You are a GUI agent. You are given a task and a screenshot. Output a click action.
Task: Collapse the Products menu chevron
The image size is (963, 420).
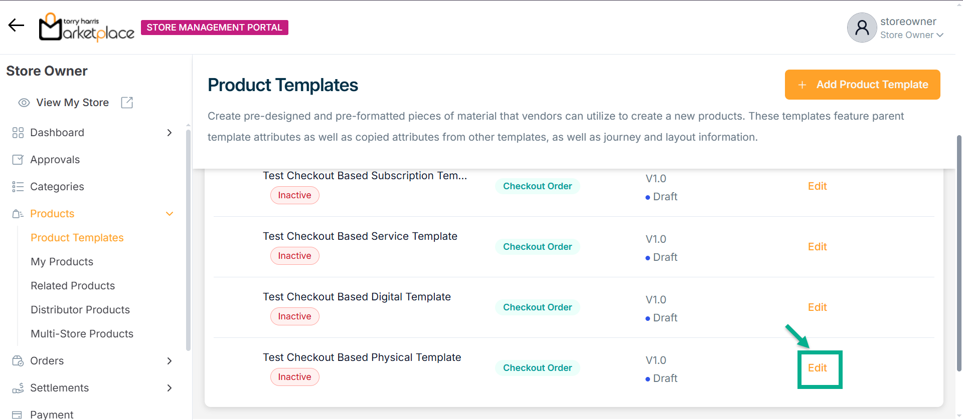pyautogui.click(x=170, y=214)
